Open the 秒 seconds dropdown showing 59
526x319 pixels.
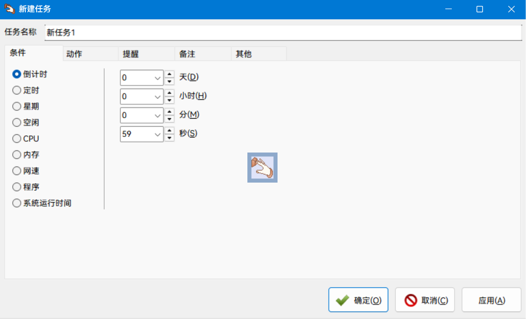(158, 134)
